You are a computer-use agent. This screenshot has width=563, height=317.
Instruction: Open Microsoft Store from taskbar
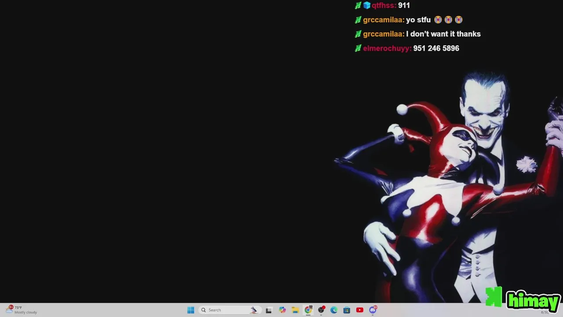click(347, 310)
